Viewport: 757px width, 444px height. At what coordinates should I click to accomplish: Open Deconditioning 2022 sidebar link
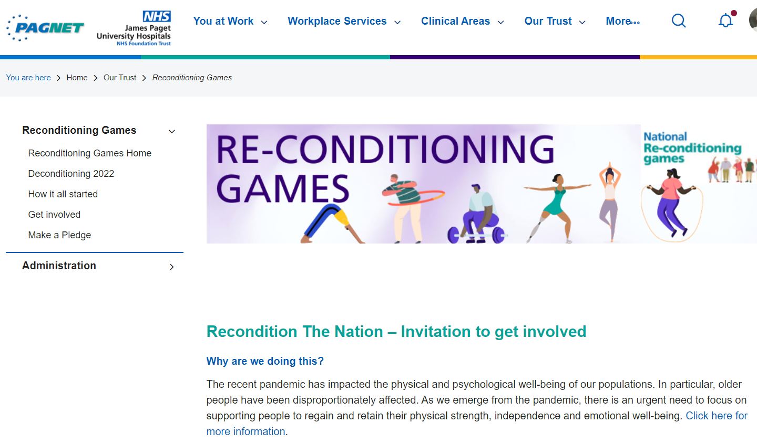point(71,174)
